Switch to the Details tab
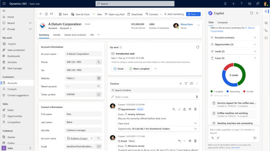270x151 pixels. [57, 35]
